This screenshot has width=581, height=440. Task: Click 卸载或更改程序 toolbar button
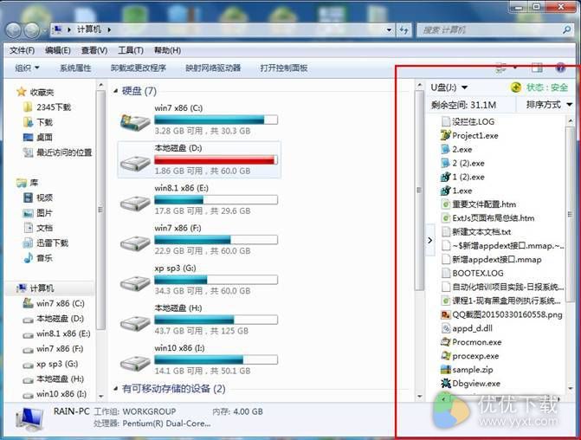(139, 68)
